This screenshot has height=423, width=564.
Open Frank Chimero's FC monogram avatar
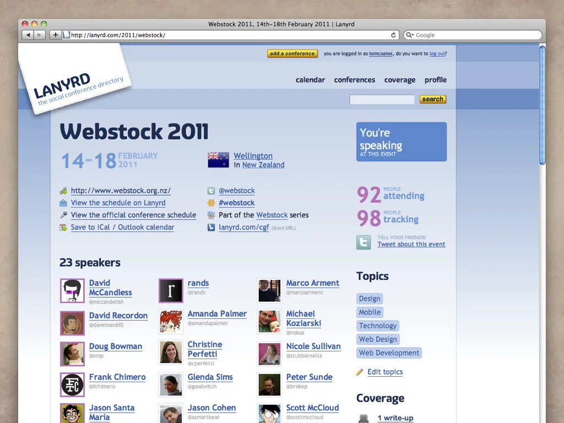pyautogui.click(x=72, y=385)
